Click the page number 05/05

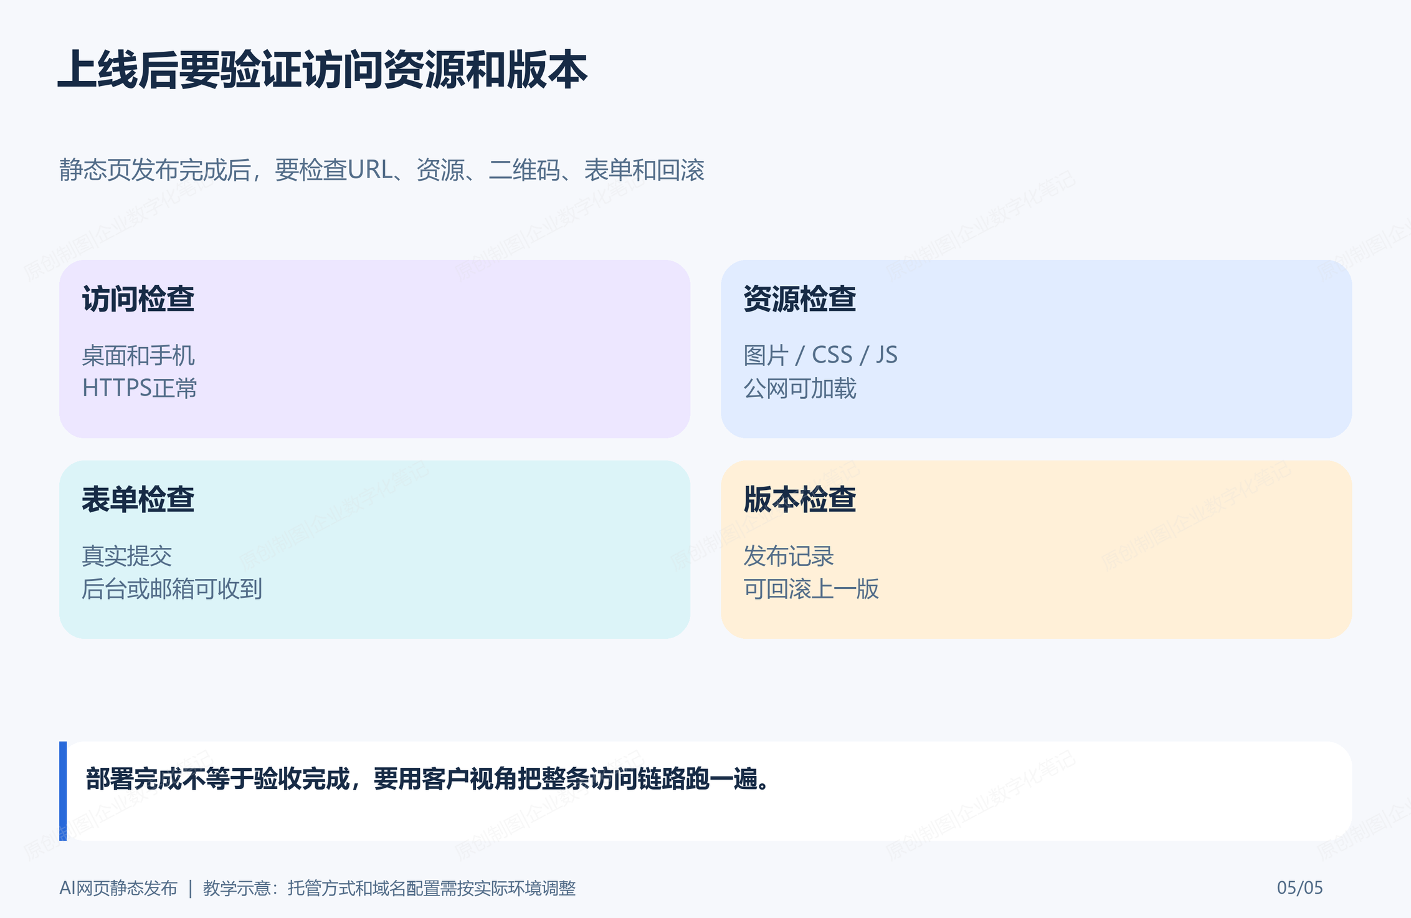tap(1300, 887)
